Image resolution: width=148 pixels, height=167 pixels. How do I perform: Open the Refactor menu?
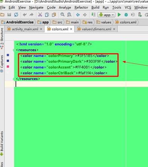click(81, 8)
